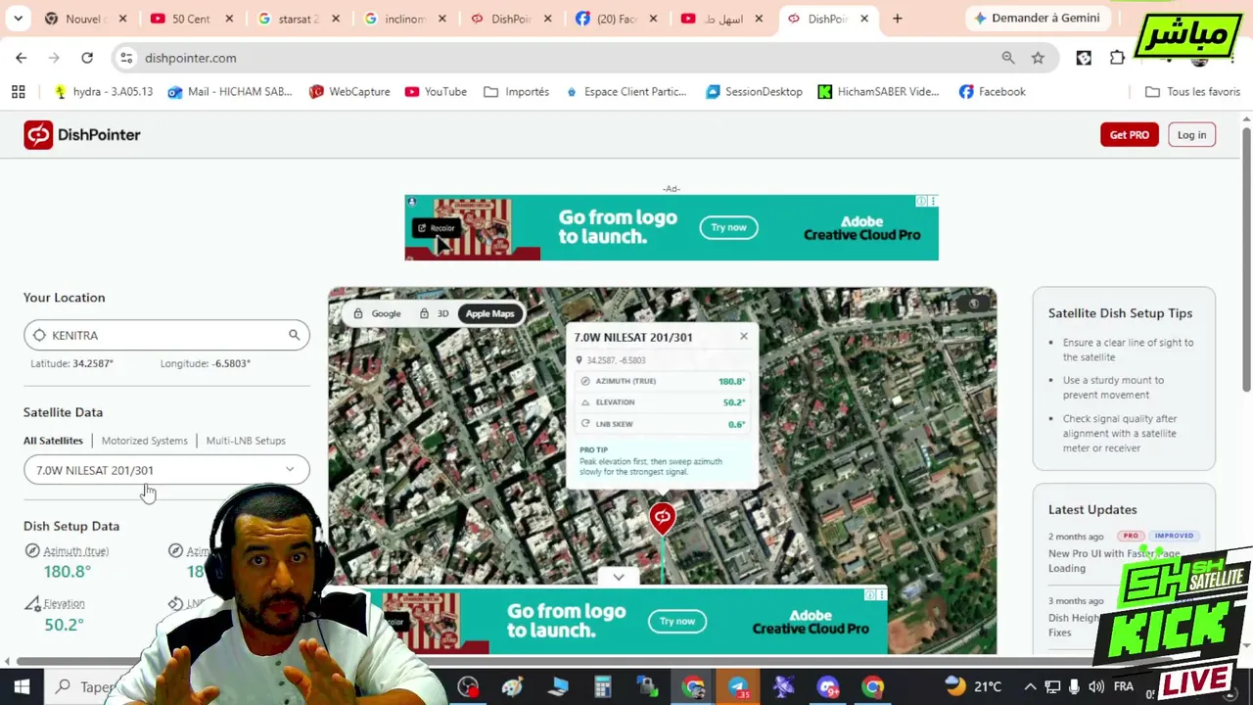Switch the map to 3D view

(x=434, y=313)
